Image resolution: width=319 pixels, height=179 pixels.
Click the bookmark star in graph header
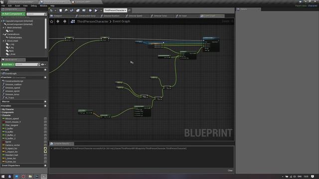tap(52, 21)
